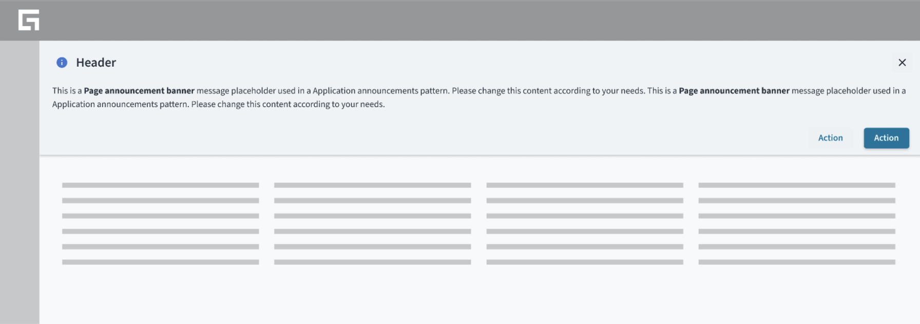The image size is (920, 324).
Task: Click bottom placeholder line in third column
Action: [585, 262]
